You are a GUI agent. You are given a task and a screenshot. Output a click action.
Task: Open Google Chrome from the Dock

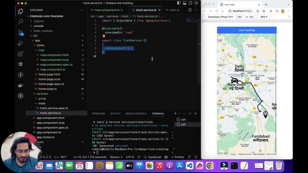click(x=209, y=165)
